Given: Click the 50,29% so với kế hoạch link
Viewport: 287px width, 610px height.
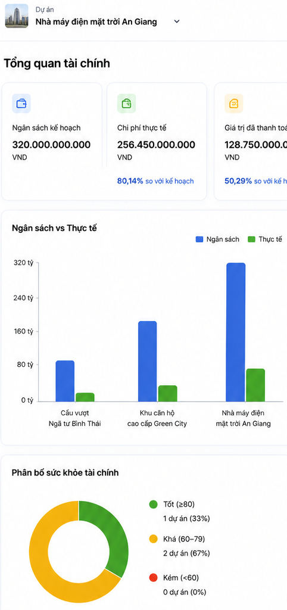Looking at the screenshot, I should pos(255,181).
